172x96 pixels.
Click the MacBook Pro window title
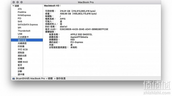tap(86, 2)
